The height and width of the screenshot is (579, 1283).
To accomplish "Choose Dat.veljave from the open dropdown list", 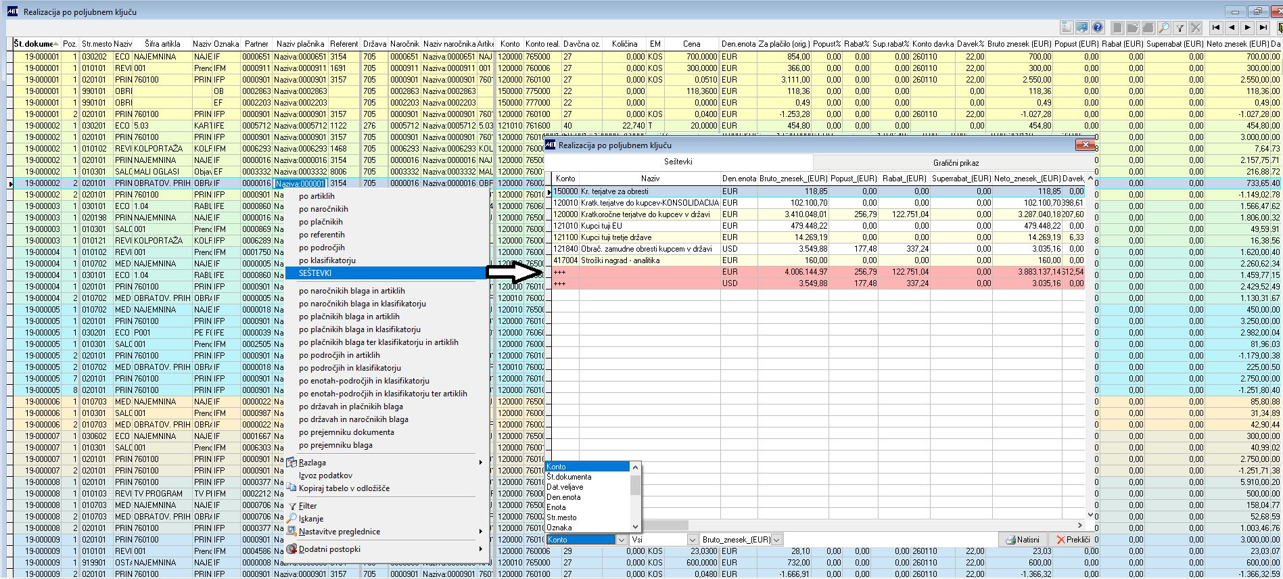I will [x=565, y=487].
